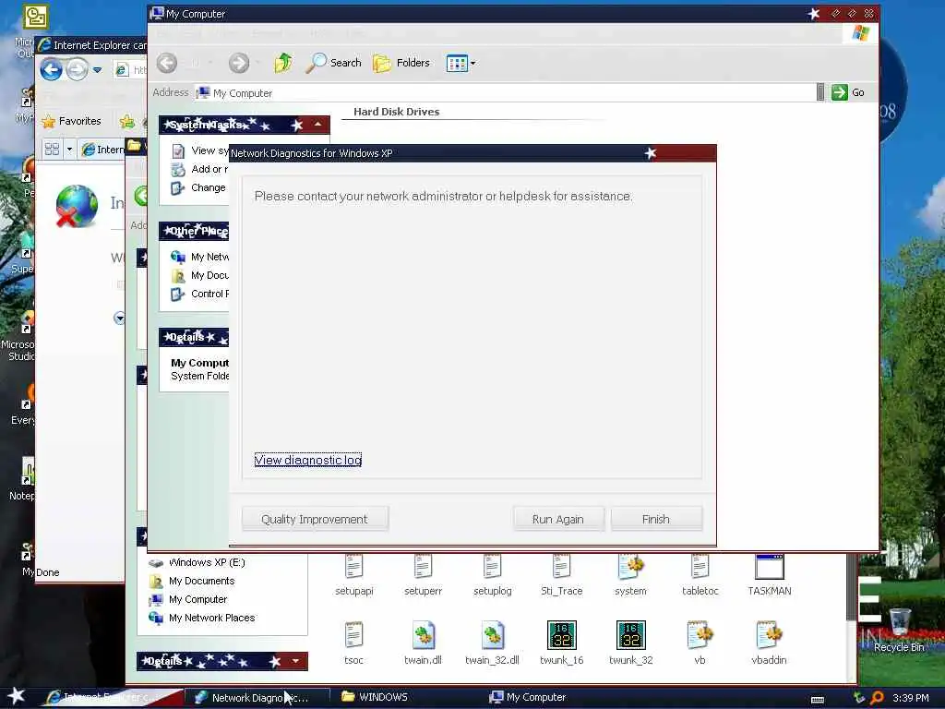This screenshot has width=945, height=709.
Task: Click Run Again in Network Diagnostics
Action: click(x=558, y=519)
